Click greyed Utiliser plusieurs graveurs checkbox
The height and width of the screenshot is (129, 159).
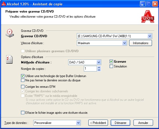pos(23,51)
